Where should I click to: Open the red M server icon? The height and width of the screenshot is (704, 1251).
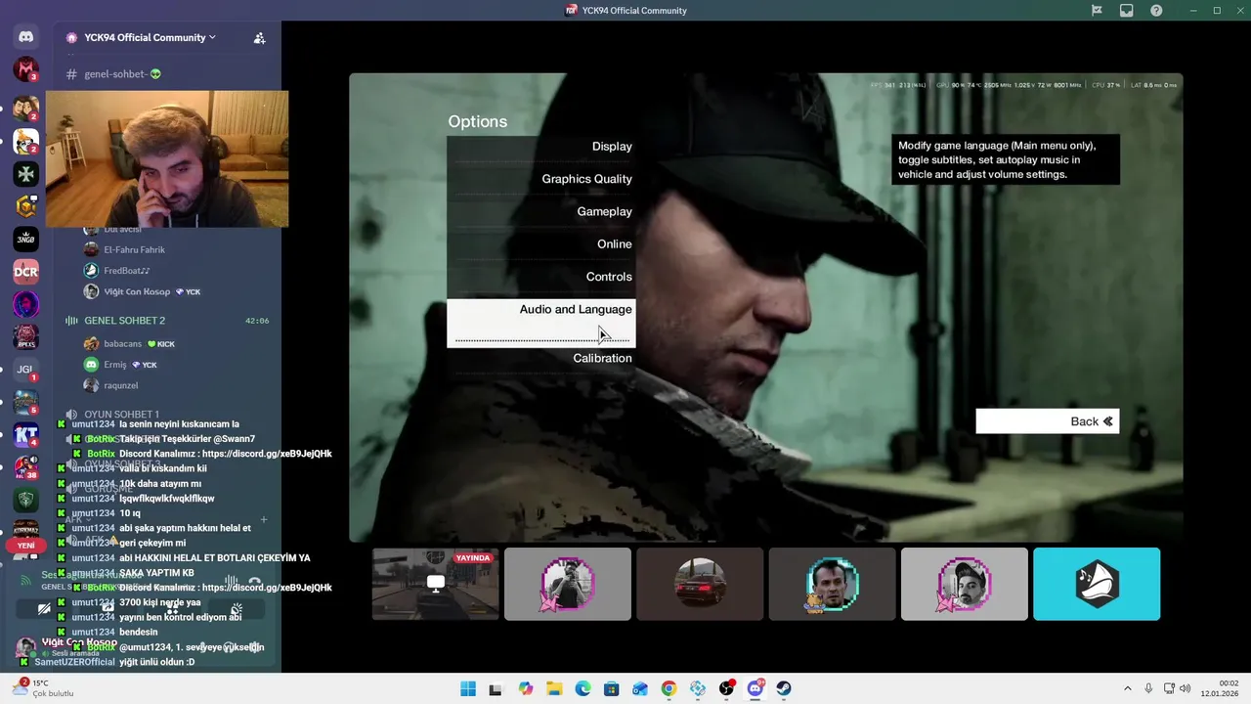pos(26,69)
